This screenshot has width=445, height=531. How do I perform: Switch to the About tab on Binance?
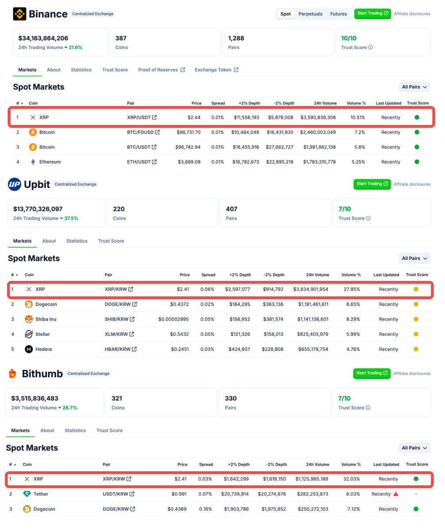pyautogui.click(x=54, y=70)
